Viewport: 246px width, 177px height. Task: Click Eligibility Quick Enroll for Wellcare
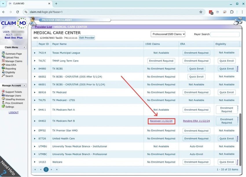pyautogui.click(x=227, y=162)
